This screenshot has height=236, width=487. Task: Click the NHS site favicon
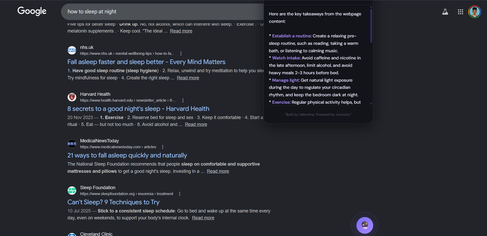[72, 50]
